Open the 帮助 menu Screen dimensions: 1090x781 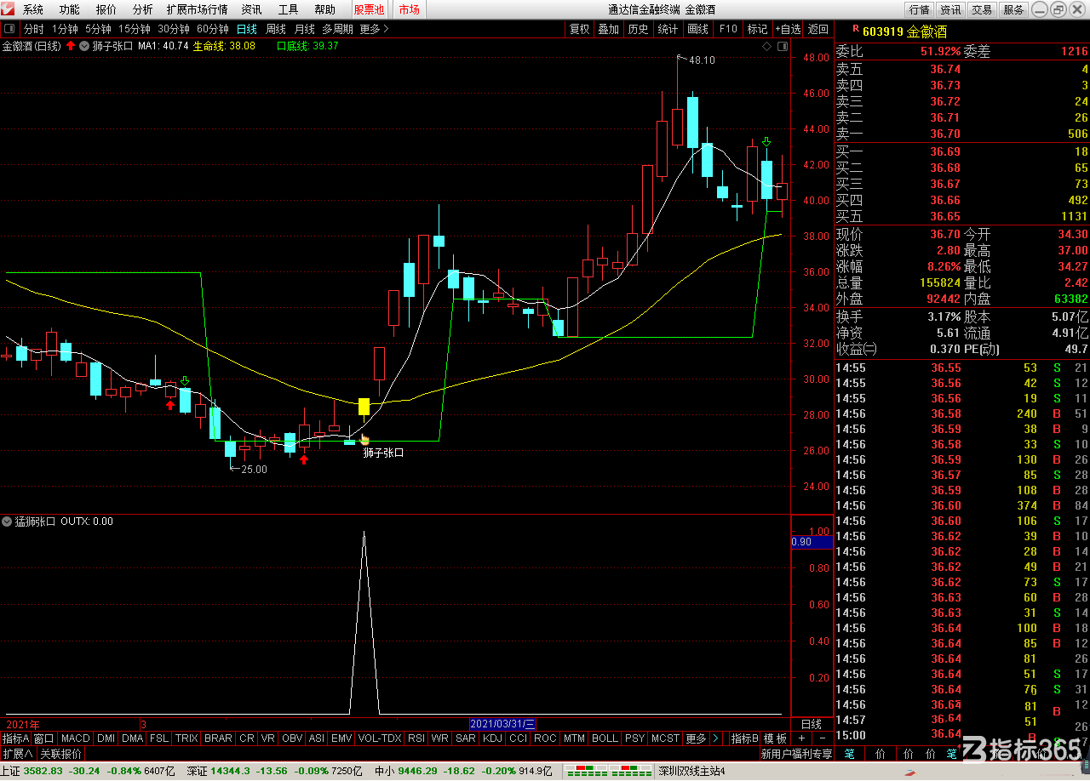coord(324,10)
